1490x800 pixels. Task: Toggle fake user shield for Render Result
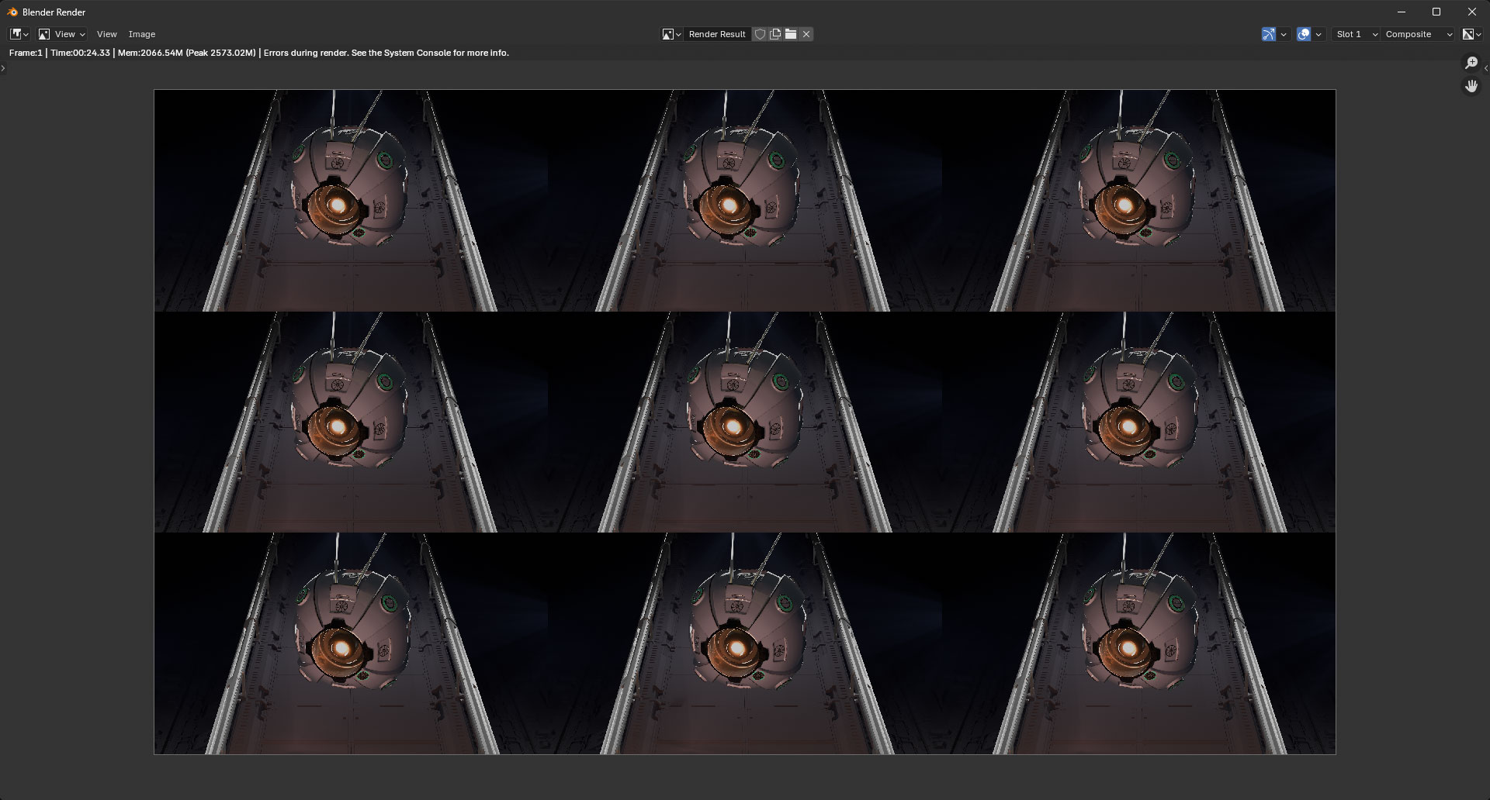pos(760,34)
